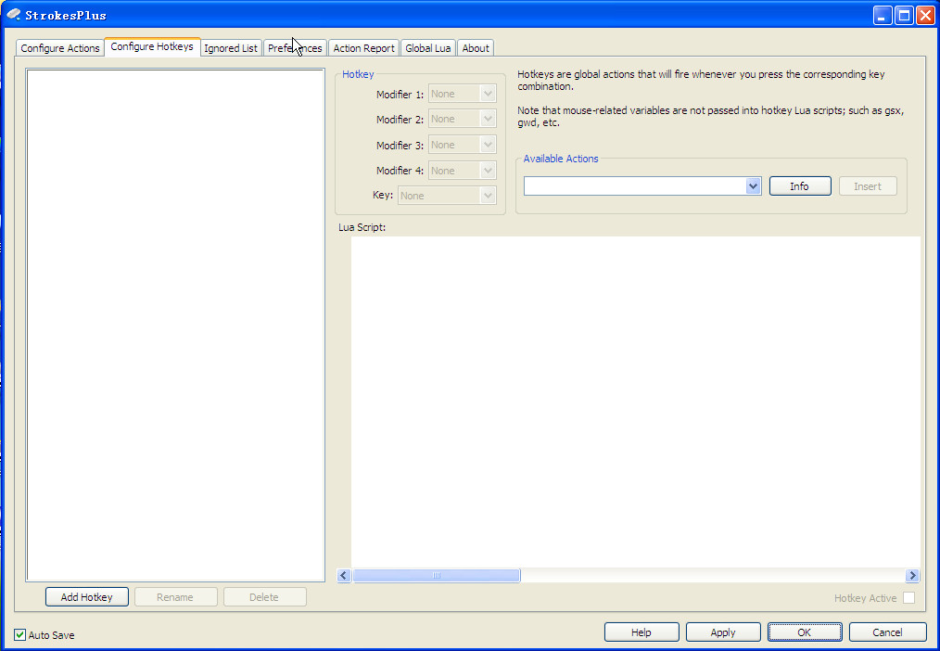Click inside the Lua Script editor
The height and width of the screenshot is (651, 940).
pyautogui.click(x=635, y=402)
